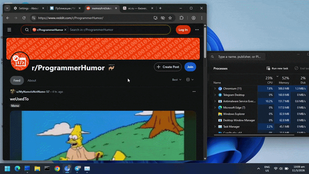Open File Explorer from the taskbar

pyautogui.click(x=37, y=169)
